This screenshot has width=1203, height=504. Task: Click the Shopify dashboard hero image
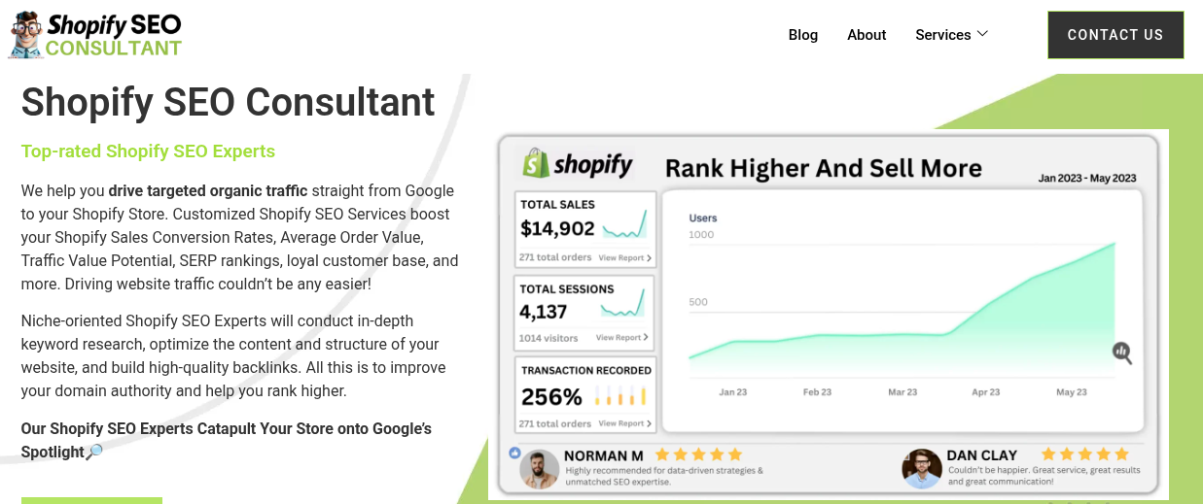[x=829, y=315]
